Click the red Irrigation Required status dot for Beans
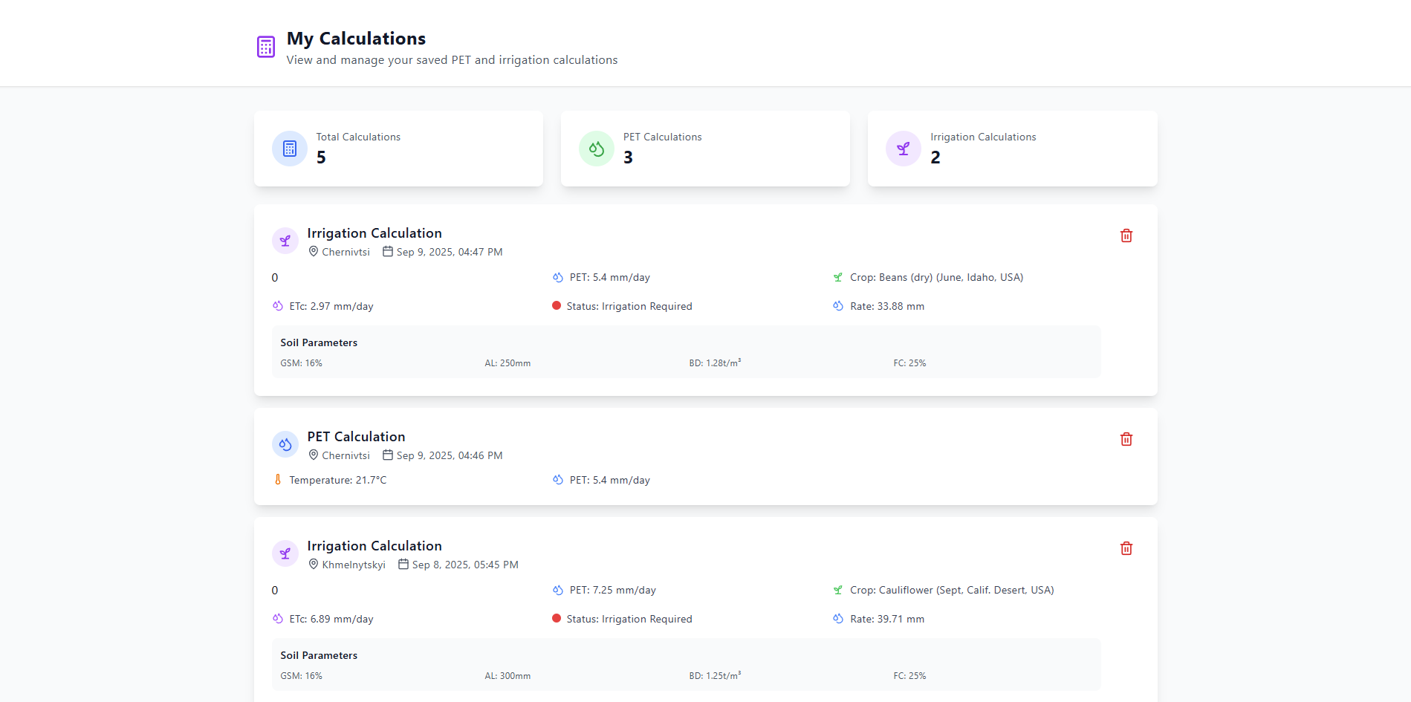 [x=557, y=305]
